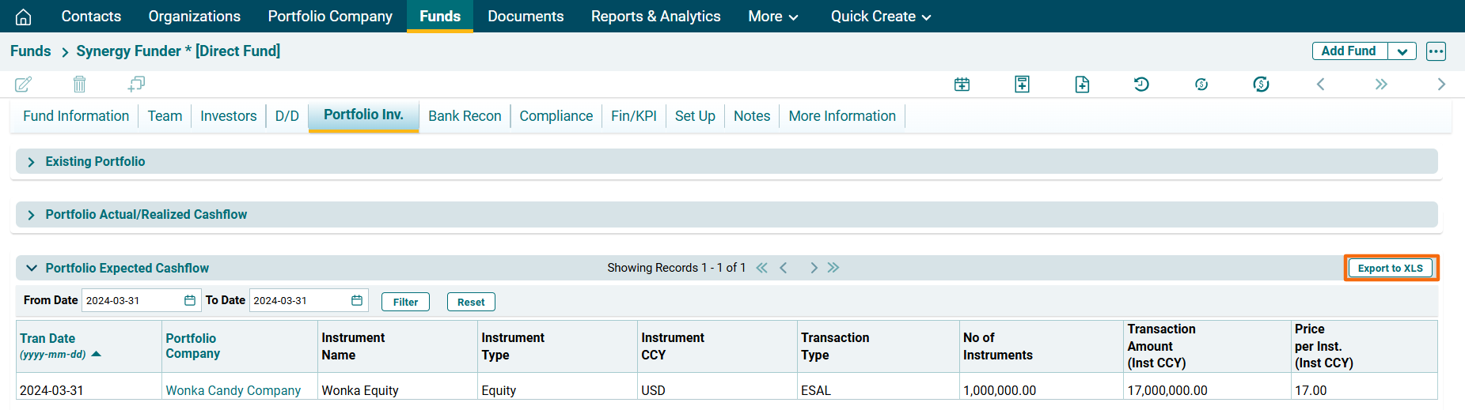Open the three-dots options menu
This screenshot has height=410, width=1465.
coord(1436,51)
